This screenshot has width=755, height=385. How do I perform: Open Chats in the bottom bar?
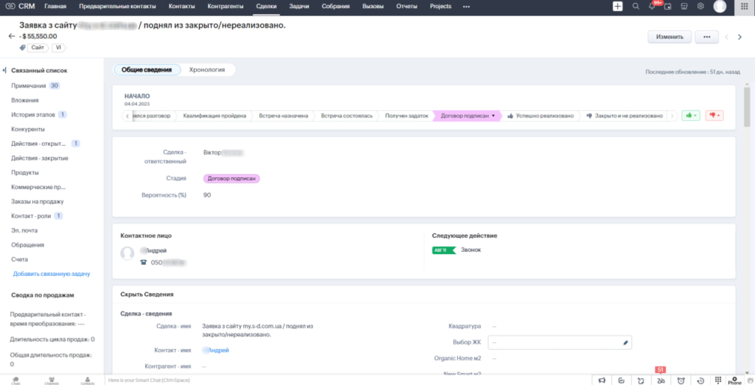click(x=15, y=381)
